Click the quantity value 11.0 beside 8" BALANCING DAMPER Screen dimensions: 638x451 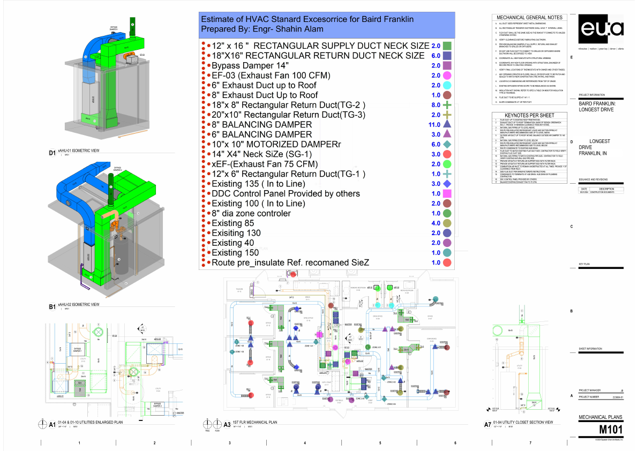pyautogui.click(x=433, y=124)
